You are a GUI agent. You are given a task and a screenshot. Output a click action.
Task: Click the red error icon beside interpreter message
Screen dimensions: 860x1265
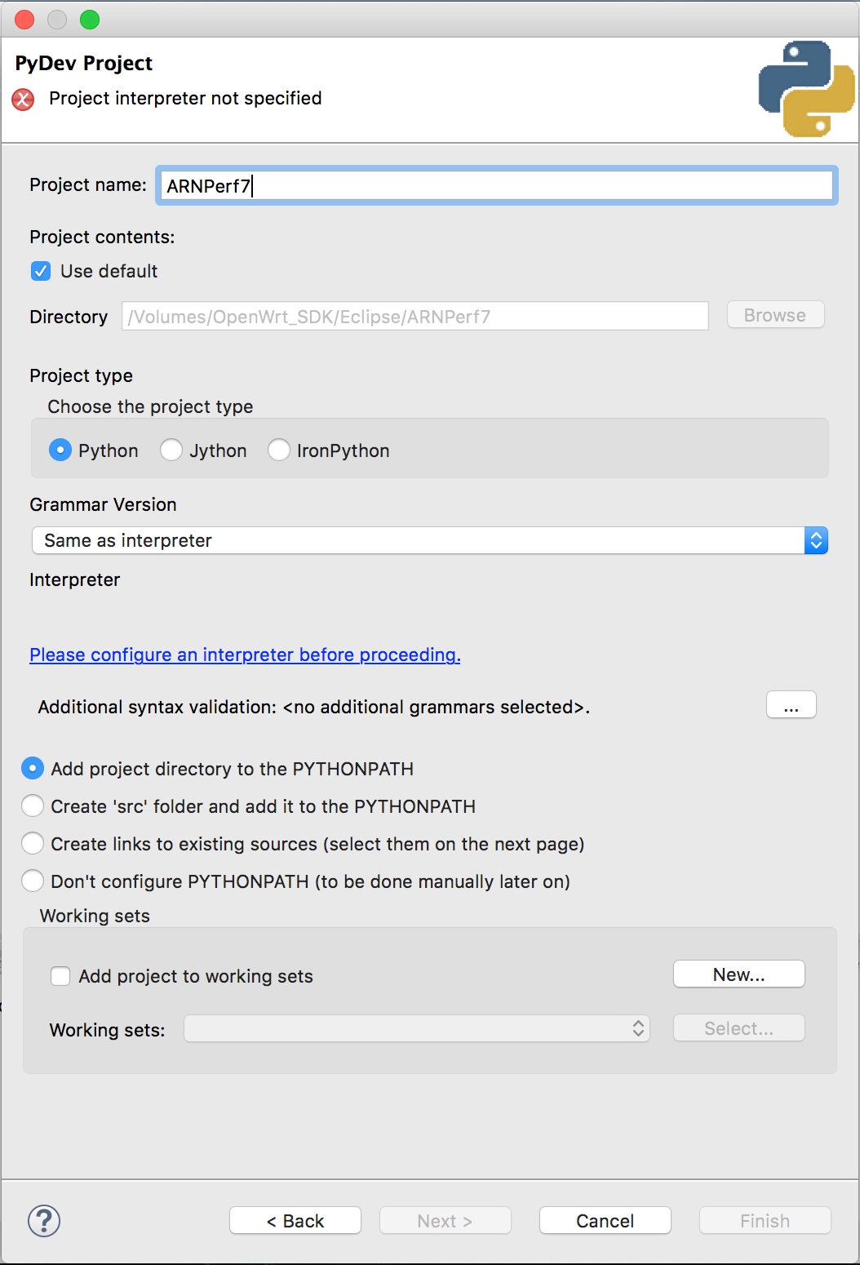click(23, 100)
